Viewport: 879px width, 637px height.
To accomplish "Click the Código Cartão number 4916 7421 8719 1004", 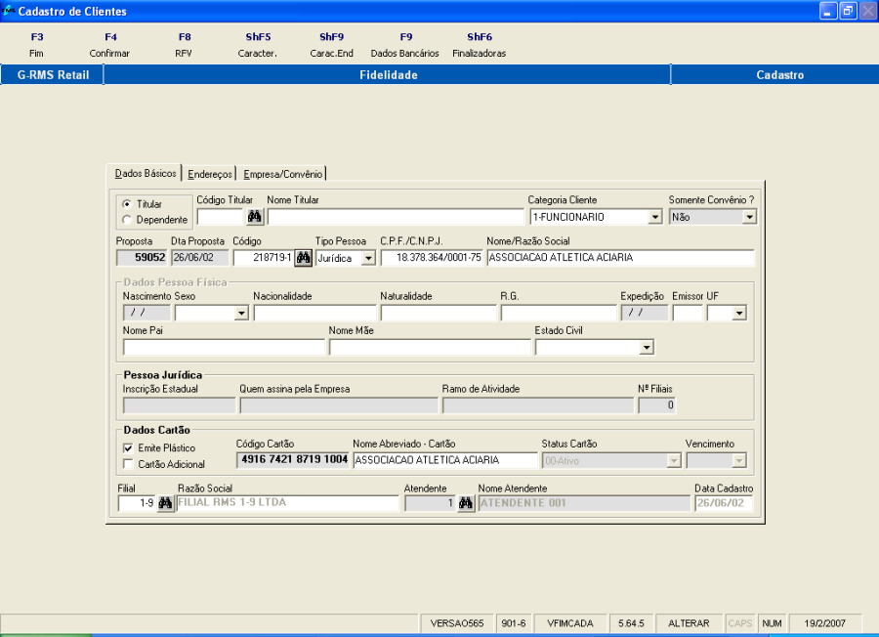I will pyautogui.click(x=293, y=460).
